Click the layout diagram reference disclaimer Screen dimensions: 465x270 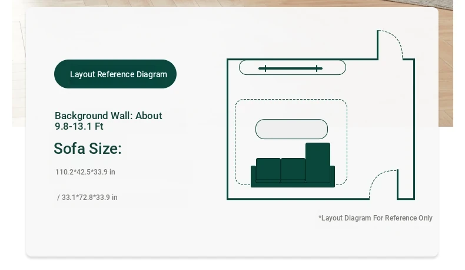click(x=376, y=218)
